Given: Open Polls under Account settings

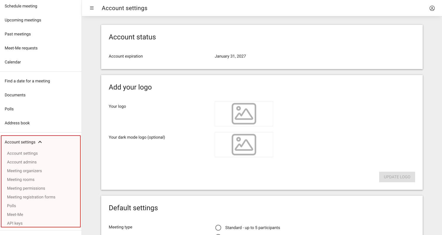Looking at the screenshot, I should (11, 206).
